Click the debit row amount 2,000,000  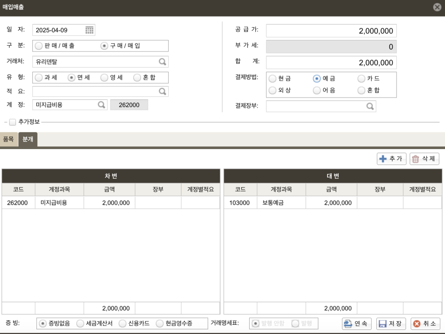[109, 203]
